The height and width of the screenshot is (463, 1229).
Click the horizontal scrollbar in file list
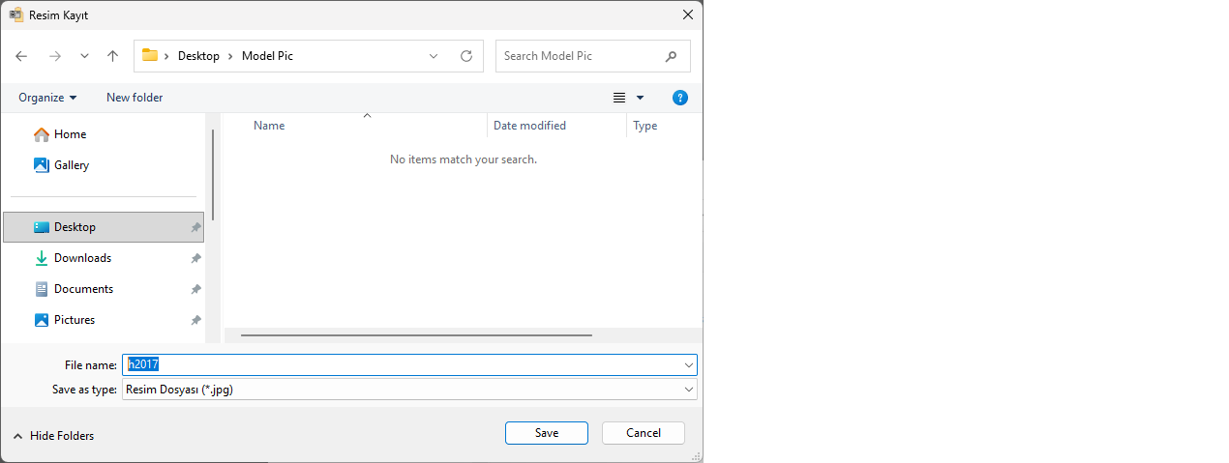[416, 335]
